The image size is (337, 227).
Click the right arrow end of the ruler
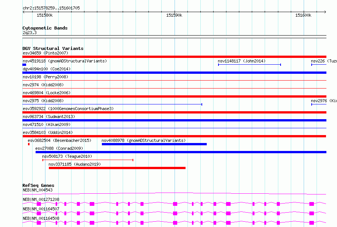click(325, 12)
